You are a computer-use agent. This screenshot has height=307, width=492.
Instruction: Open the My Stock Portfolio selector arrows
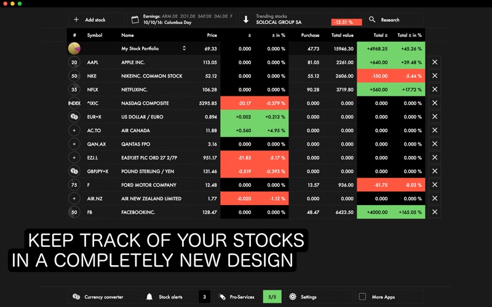coord(184,49)
